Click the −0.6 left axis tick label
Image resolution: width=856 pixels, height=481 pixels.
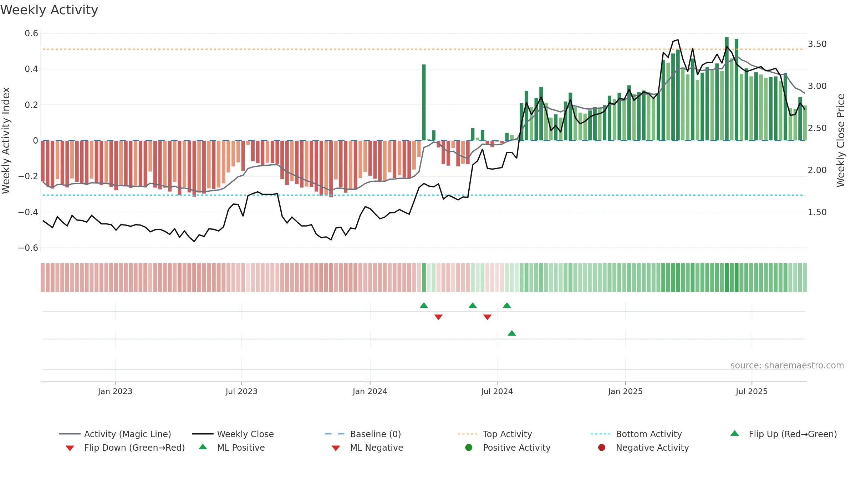(x=28, y=248)
